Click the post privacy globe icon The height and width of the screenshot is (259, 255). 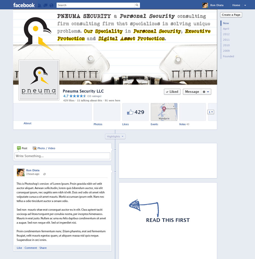(44, 174)
